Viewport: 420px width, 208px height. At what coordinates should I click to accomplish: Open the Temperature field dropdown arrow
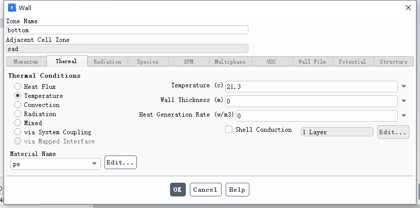(x=404, y=87)
